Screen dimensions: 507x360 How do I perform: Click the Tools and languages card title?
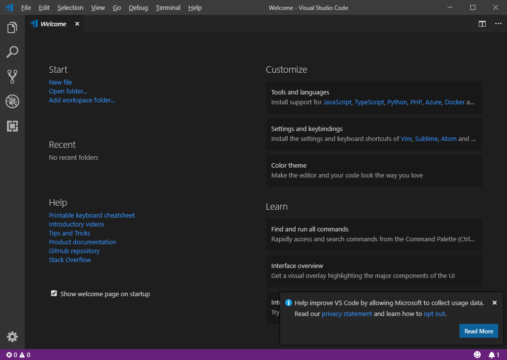coord(300,92)
